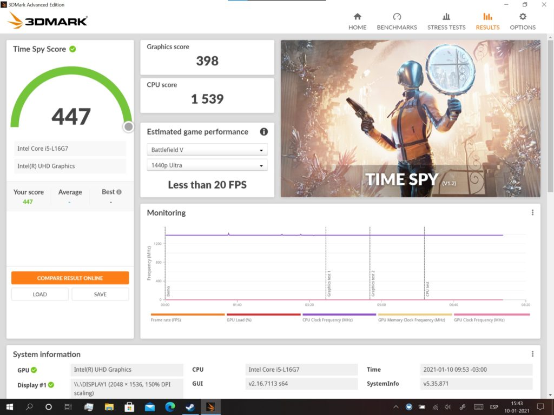
Task: Click the SAVE button
Action: click(100, 294)
